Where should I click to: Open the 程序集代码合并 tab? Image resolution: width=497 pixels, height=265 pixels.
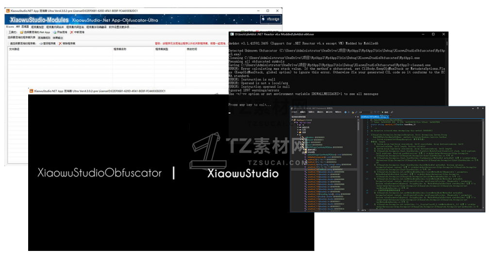pyautogui.click(x=55, y=27)
